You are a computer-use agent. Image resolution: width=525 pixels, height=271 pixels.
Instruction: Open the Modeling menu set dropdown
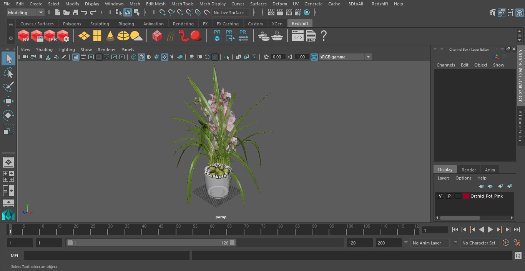coord(26,13)
